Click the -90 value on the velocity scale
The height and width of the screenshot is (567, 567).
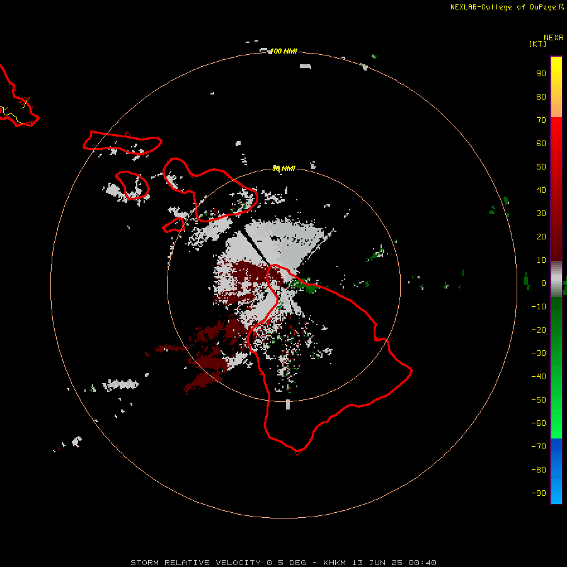point(539,493)
